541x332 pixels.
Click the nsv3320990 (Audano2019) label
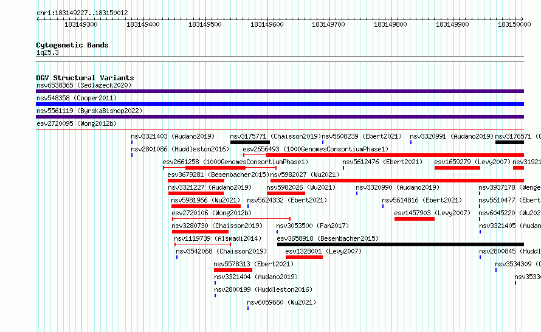(398, 187)
